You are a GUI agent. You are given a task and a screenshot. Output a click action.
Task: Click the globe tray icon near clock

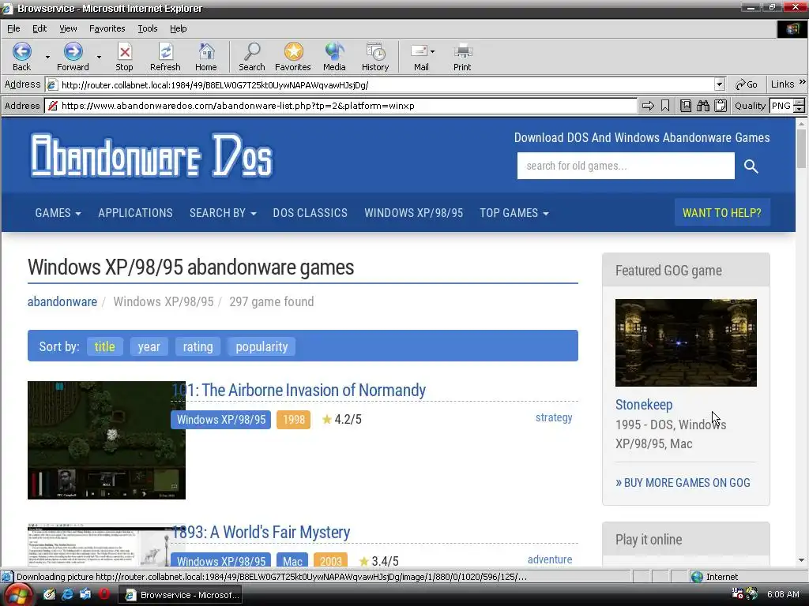point(752,593)
